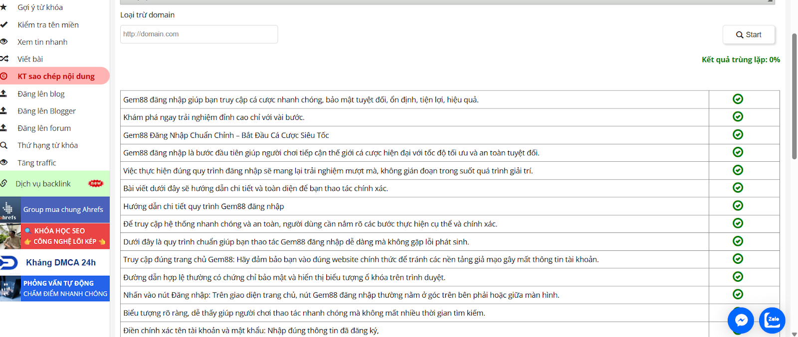Open the Messenger chat bubble

(741, 320)
